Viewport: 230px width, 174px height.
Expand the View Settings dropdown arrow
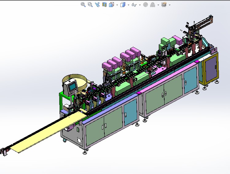170,5
